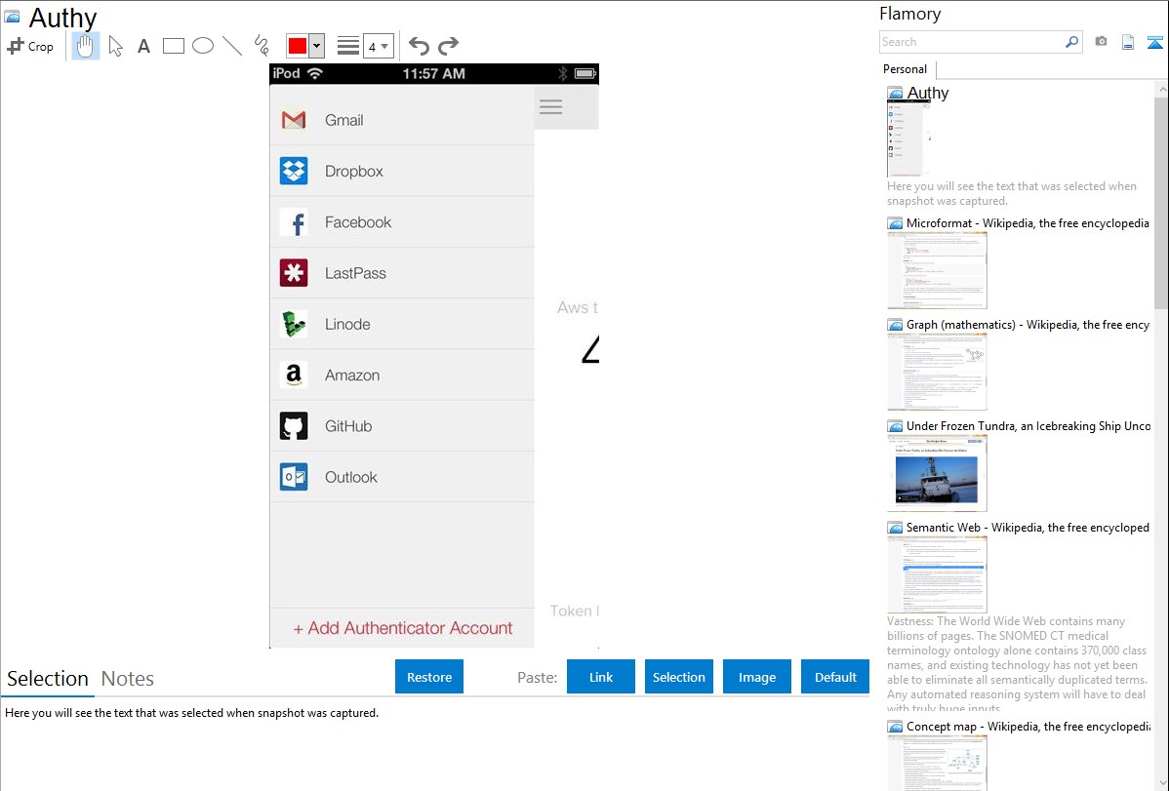The width and height of the screenshot is (1169, 791).
Task: Paste as Link button
Action: click(x=601, y=677)
